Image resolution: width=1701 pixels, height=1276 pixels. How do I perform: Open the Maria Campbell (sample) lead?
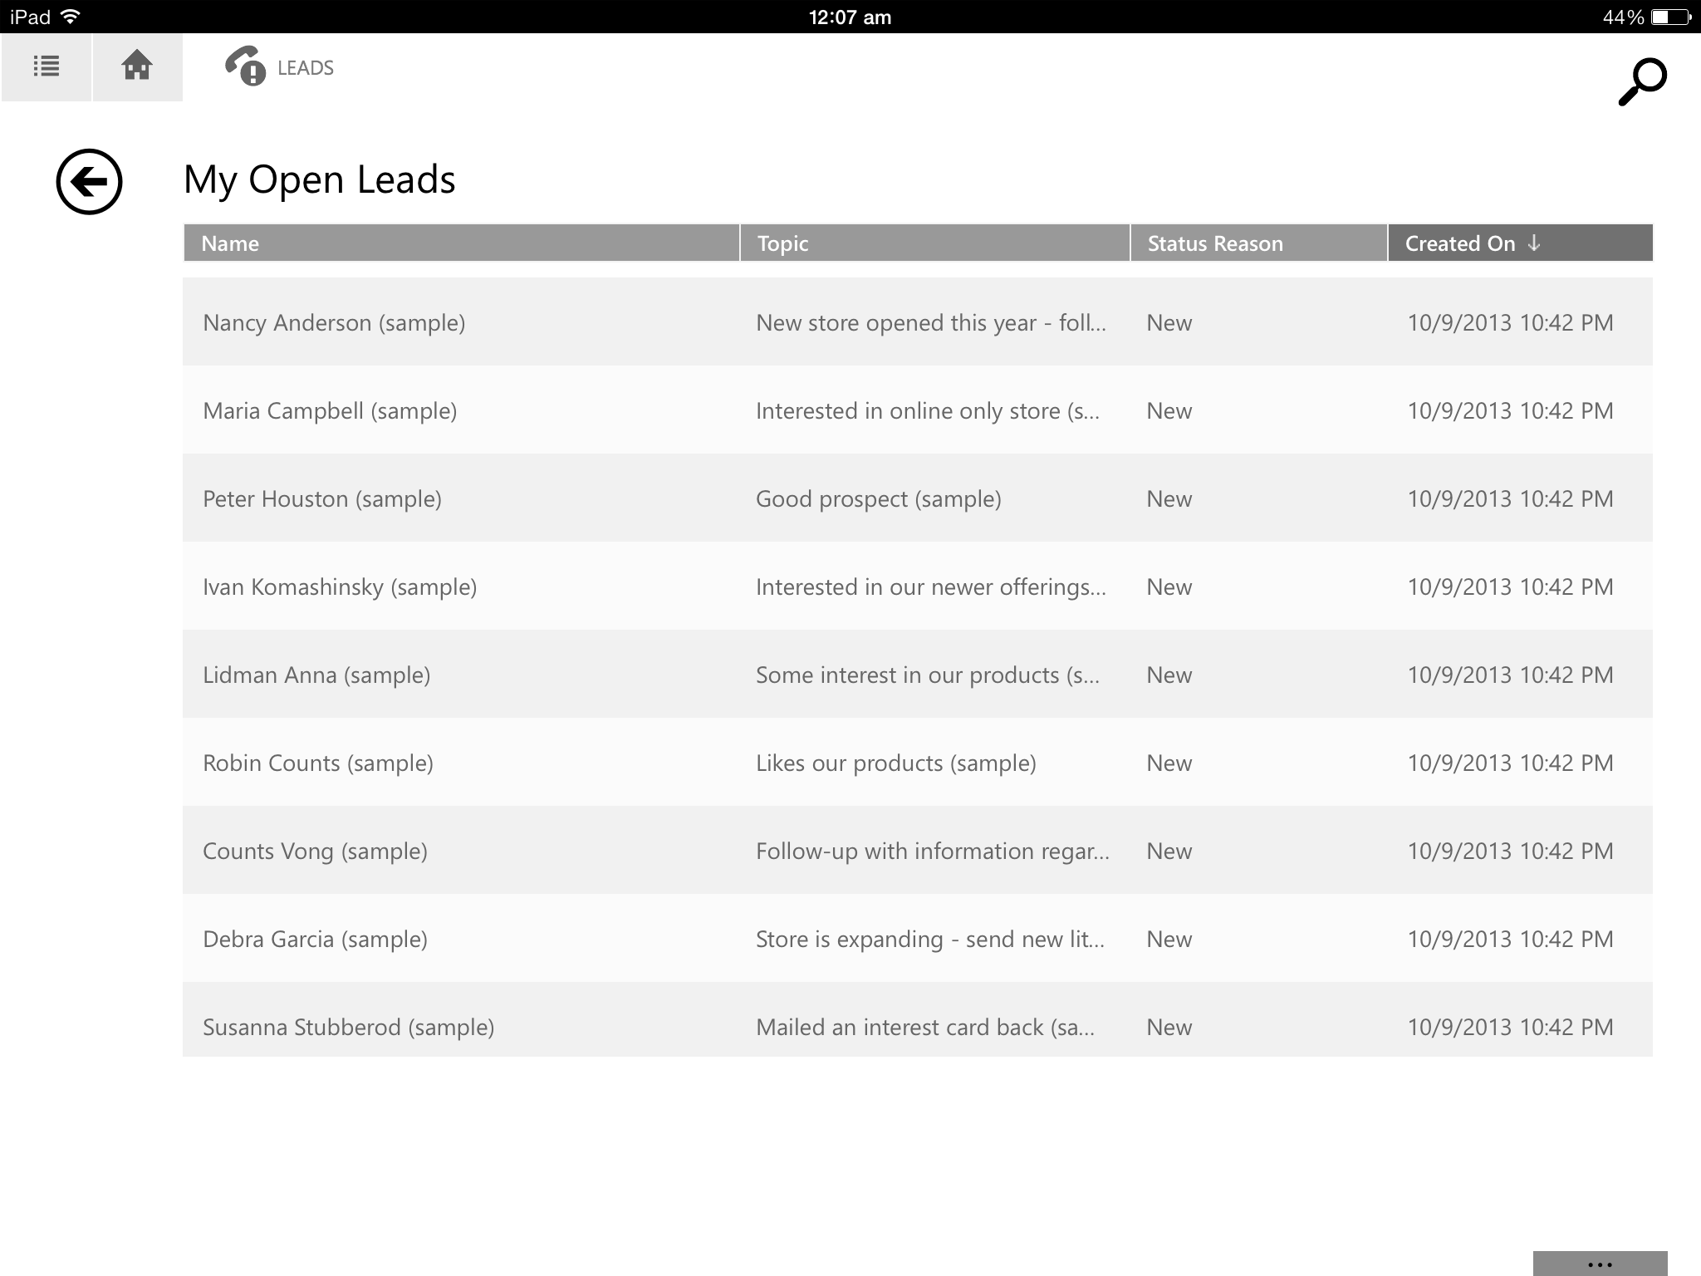pyautogui.click(x=330, y=410)
